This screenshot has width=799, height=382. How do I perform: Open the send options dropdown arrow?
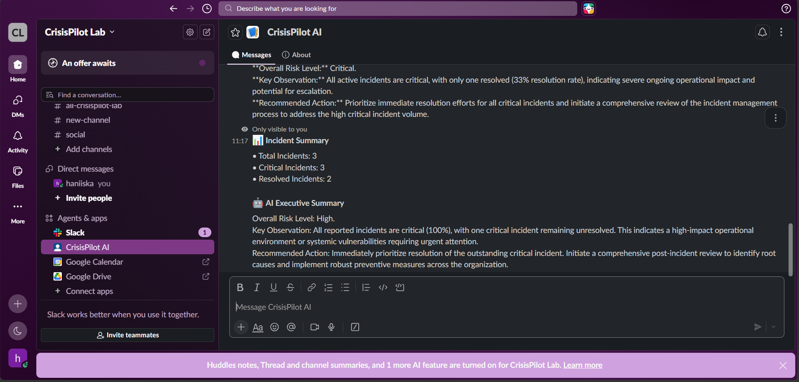click(774, 327)
